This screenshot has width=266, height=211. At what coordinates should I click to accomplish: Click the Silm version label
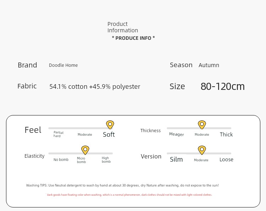176,160
